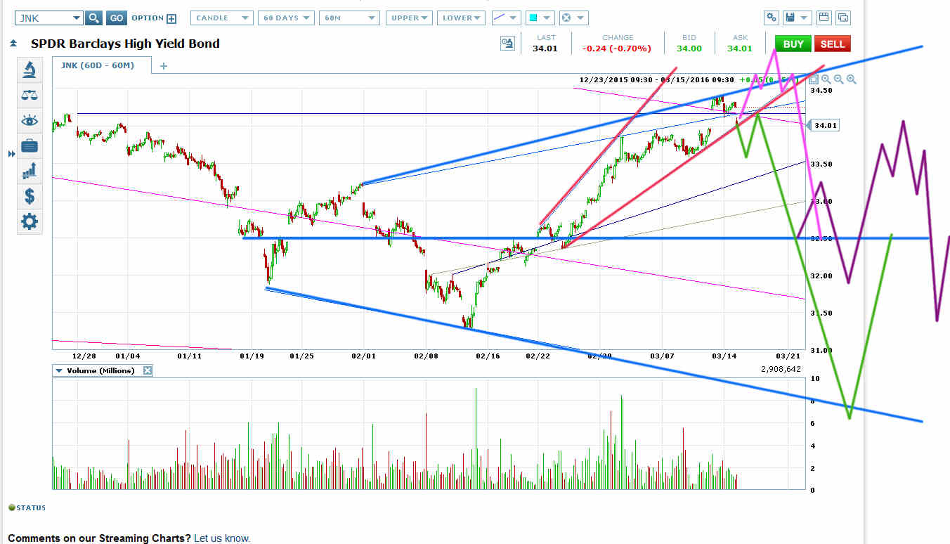Click the symbol search magnifier button

point(94,18)
